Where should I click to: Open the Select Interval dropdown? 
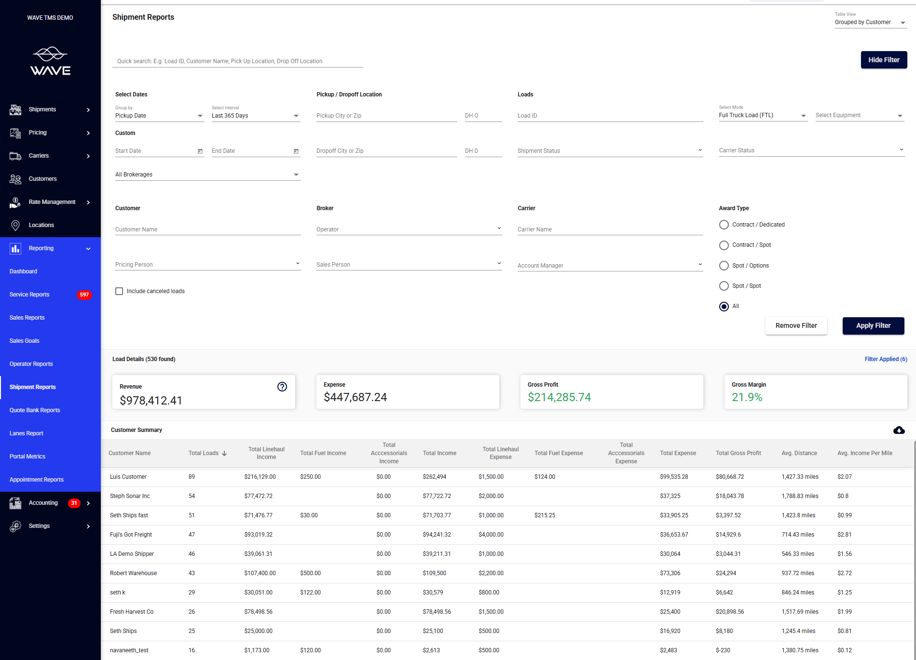click(256, 116)
